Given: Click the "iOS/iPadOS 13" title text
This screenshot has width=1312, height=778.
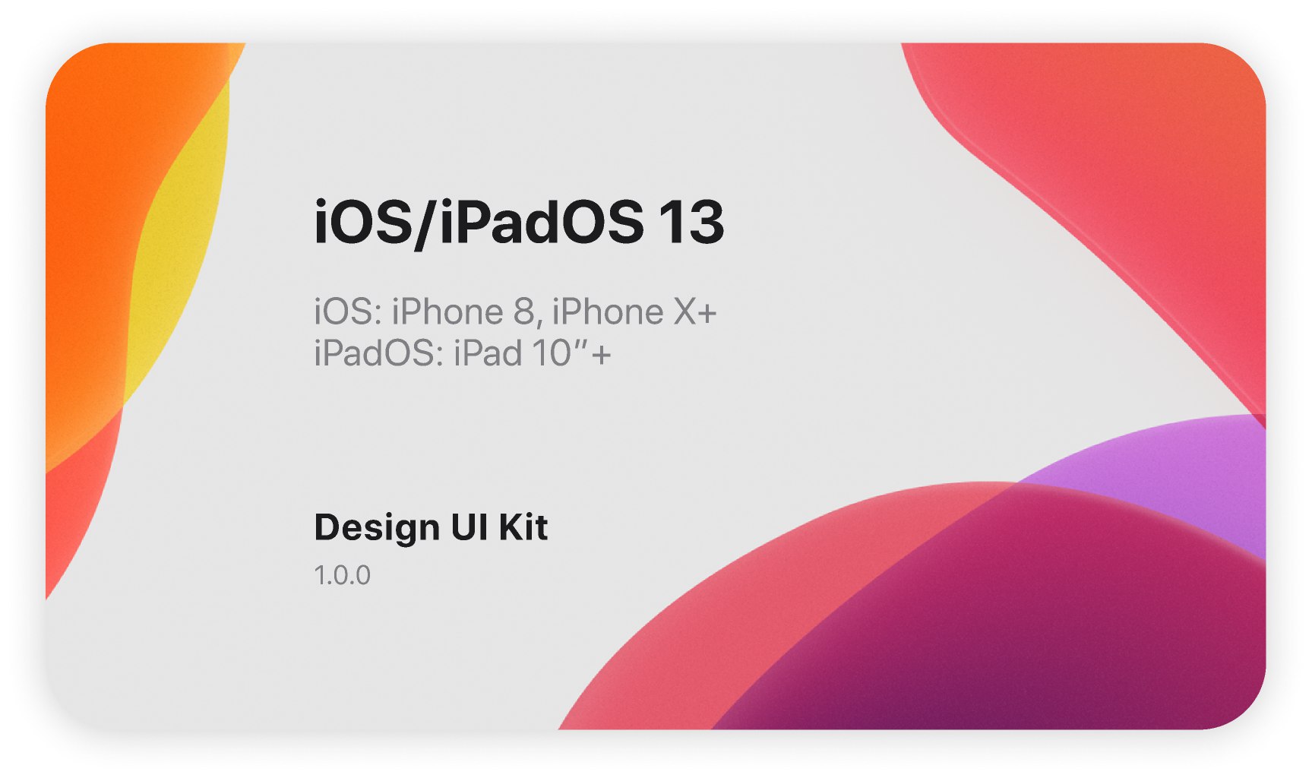Looking at the screenshot, I should point(519,222).
